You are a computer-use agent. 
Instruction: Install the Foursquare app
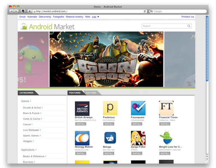(x=137, y=124)
